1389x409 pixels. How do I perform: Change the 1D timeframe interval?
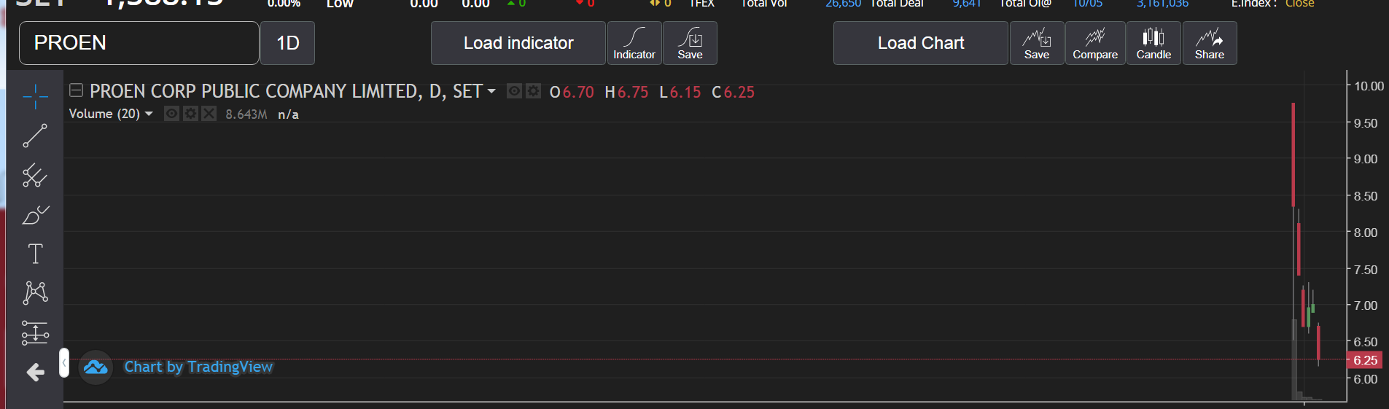click(287, 43)
